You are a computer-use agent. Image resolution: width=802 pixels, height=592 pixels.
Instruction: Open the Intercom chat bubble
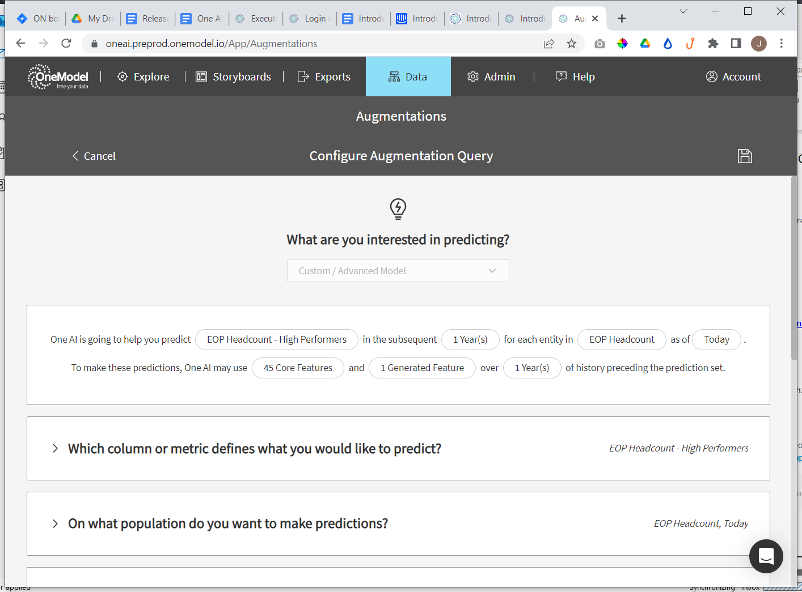click(766, 556)
